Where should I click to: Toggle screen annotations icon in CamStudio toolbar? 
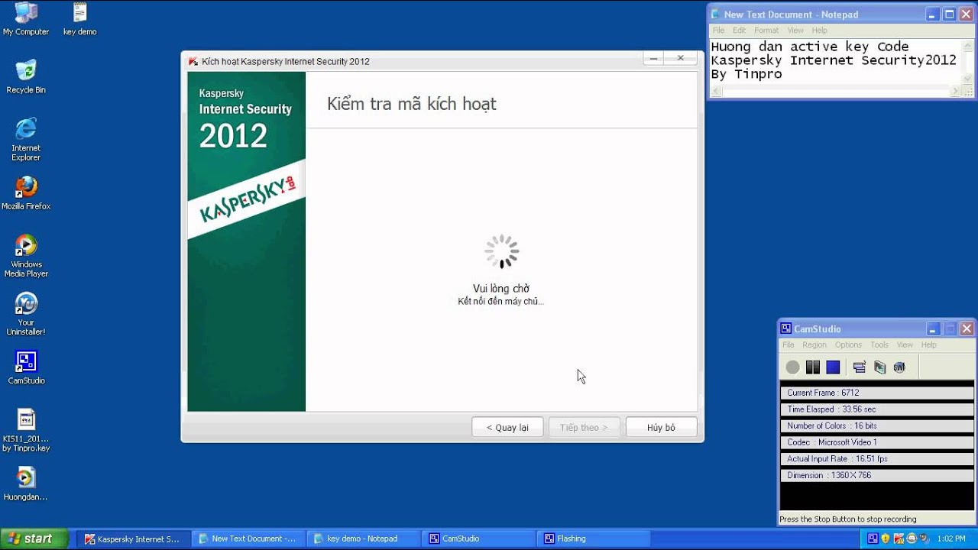pos(859,367)
